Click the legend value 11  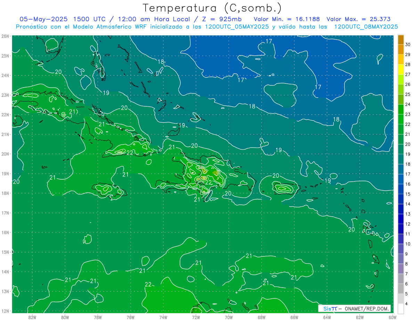click(408, 234)
